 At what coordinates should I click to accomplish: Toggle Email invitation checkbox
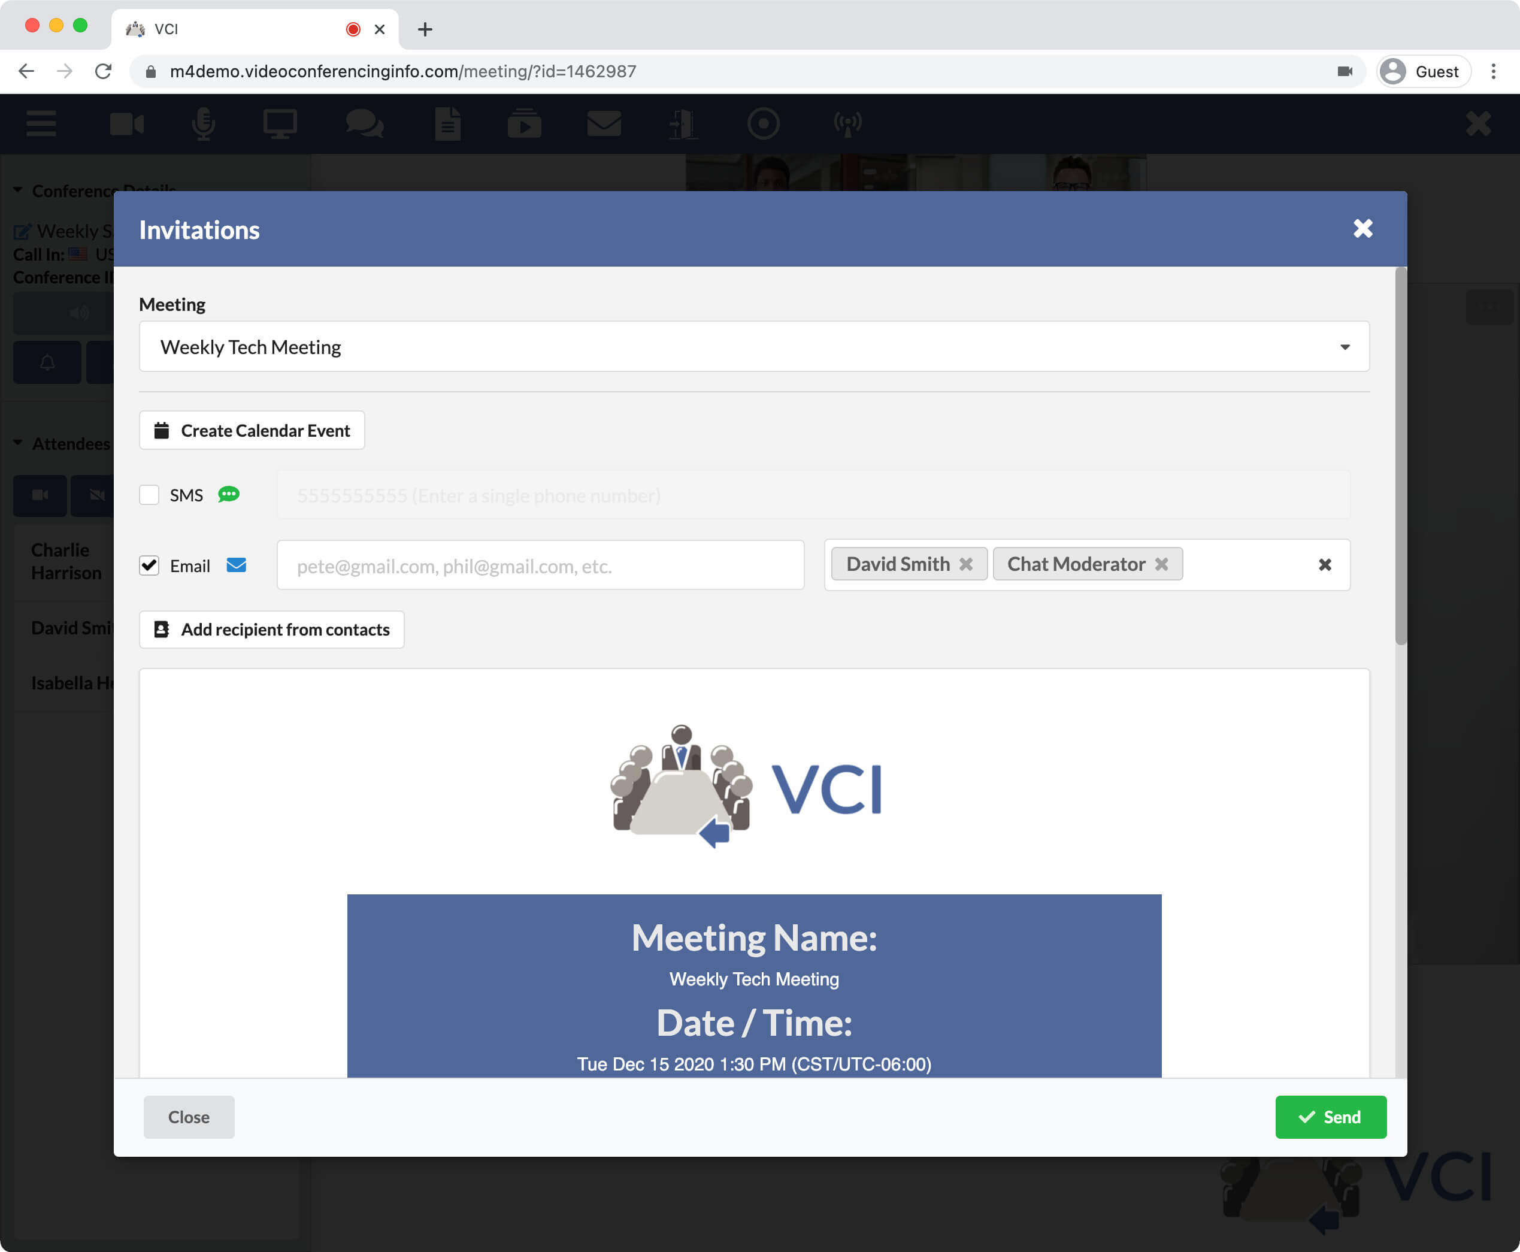click(x=149, y=565)
